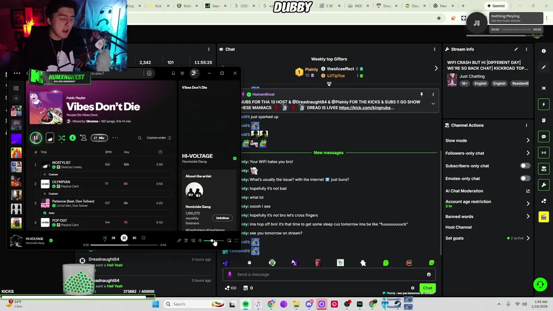
Task: Open Spotify notifications bell
Action: click(173, 73)
